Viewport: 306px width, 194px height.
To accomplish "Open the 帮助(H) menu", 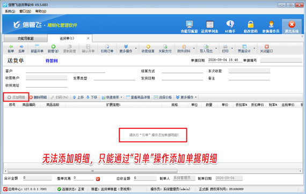I will (41, 11).
